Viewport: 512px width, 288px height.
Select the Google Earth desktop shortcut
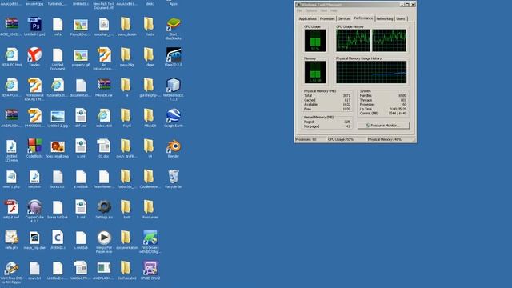[x=174, y=118]
